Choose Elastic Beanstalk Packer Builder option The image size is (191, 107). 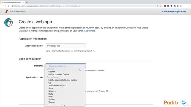point(63,80)
